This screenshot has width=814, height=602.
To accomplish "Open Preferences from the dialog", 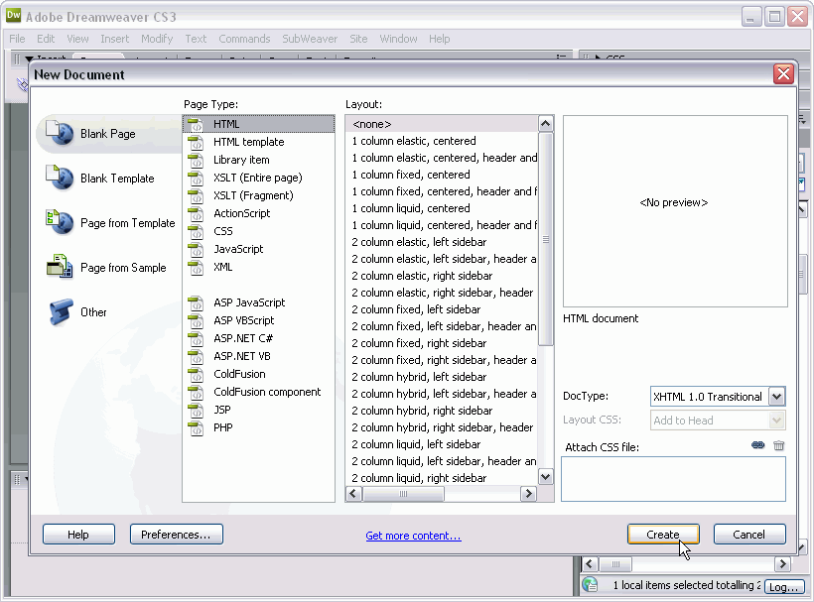I will [x=176, y=535].
